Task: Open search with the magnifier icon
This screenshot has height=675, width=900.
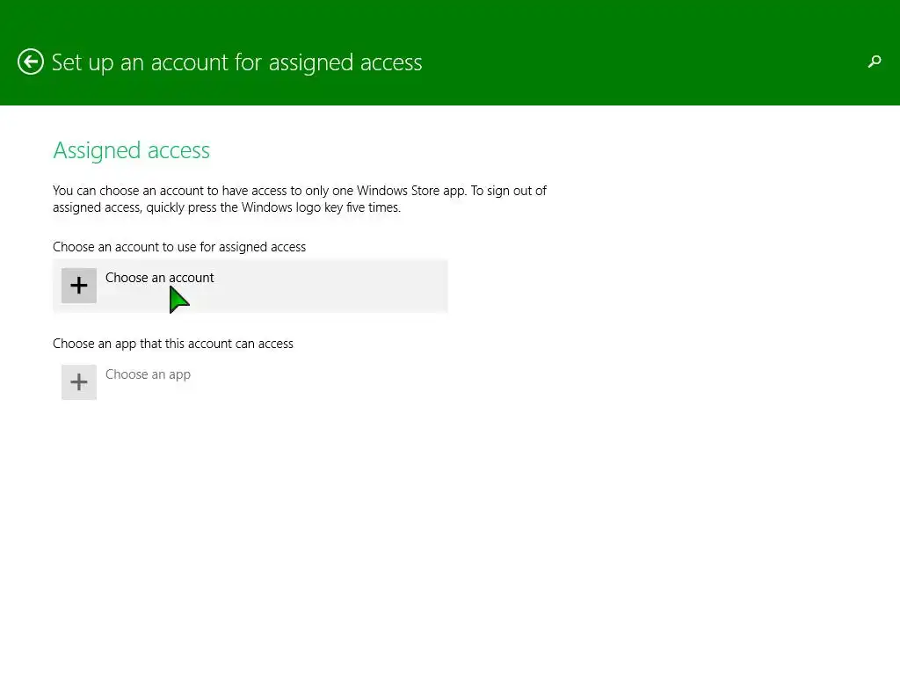Action: pyautogui.click(x=874, y=62)
